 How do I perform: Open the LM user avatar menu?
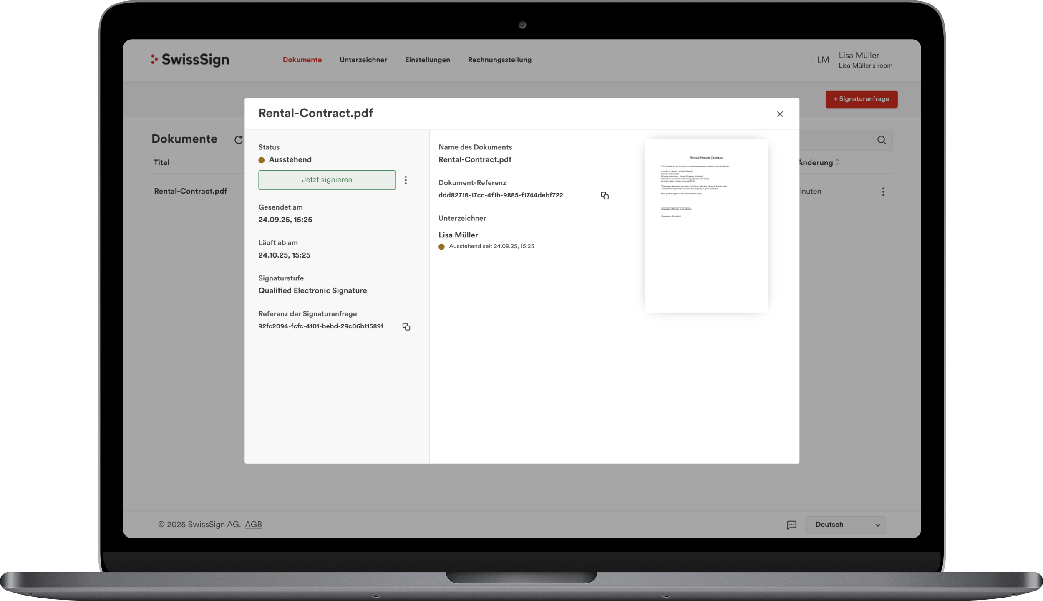pyautogui.click(x=823, y=60)
